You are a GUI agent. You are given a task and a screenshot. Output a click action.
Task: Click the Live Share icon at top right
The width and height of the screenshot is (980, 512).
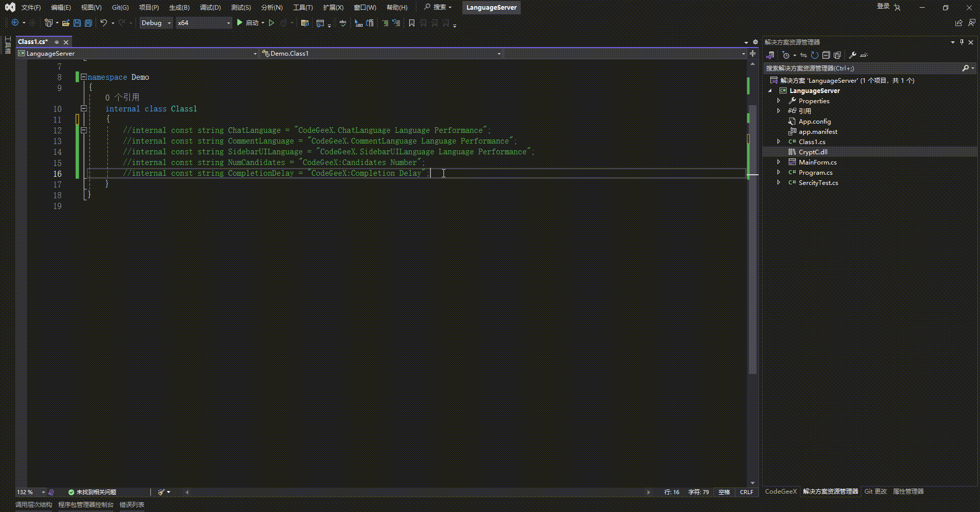tap(959, 22)
